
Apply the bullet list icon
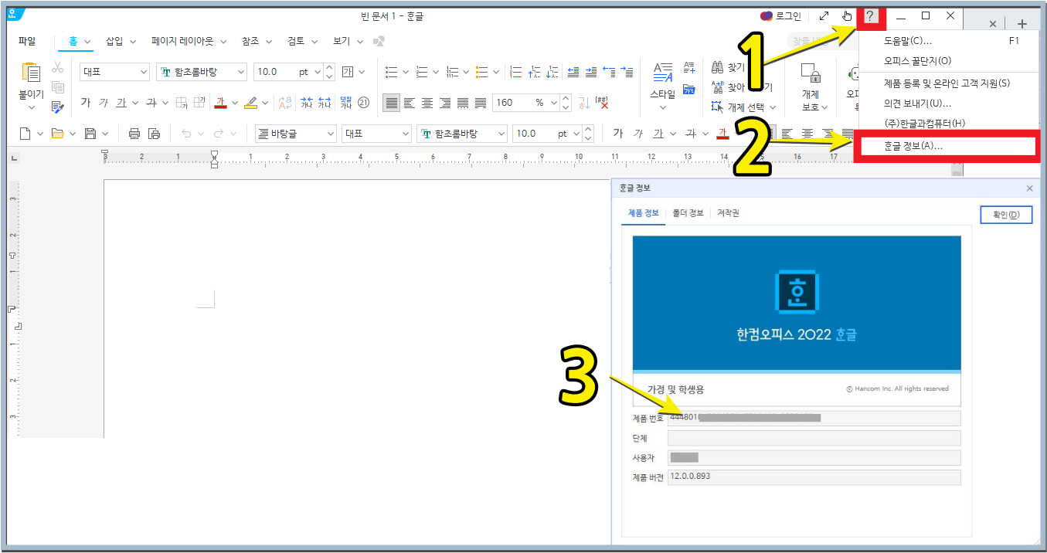(392, 72)
